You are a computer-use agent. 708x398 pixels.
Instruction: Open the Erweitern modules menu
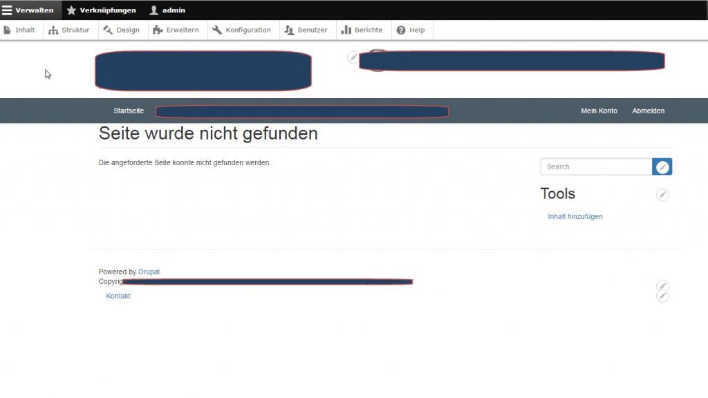click(x=176, y=30)
